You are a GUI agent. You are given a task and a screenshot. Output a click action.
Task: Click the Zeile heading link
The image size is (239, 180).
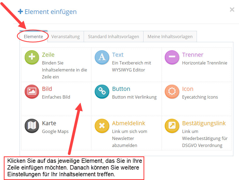48,55
